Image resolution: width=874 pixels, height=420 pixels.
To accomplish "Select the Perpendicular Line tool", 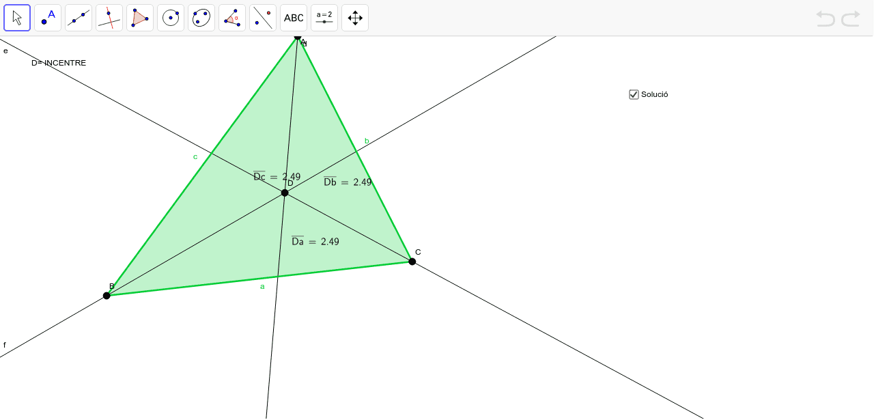I will coord(109,18).
